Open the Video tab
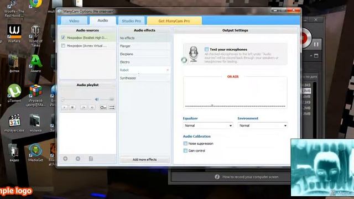Viewport: 354px width, 199px height. tap(74, 21)
